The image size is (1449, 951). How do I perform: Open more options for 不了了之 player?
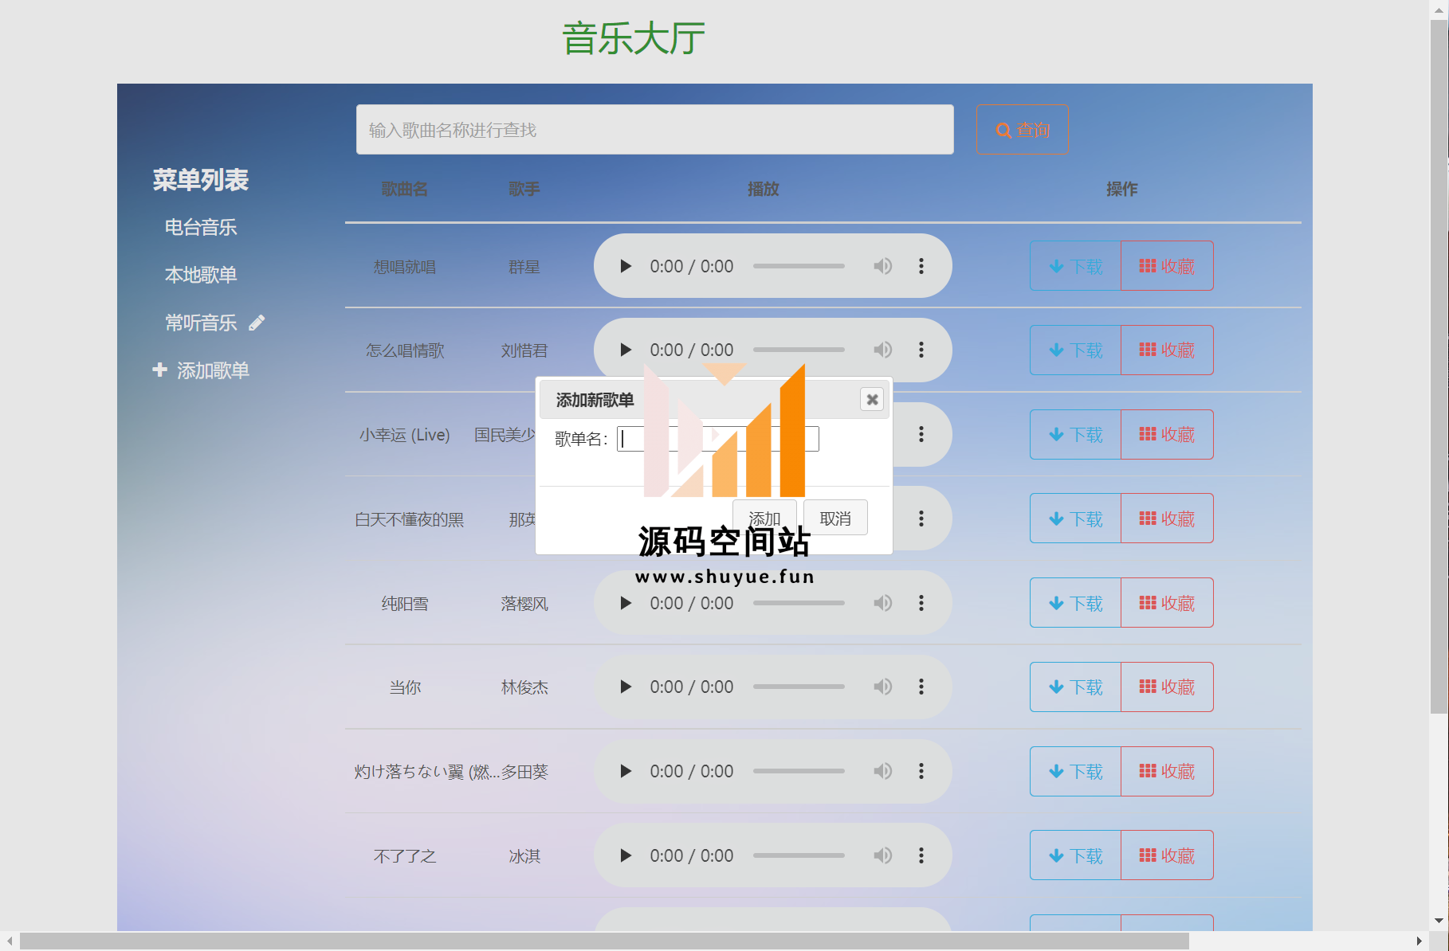[921, 855]
